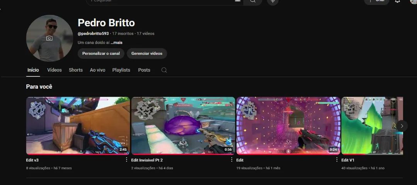Viewport: 417px width, 185px height.
Task: Change the channel profile picture
Action: point(49,38)
